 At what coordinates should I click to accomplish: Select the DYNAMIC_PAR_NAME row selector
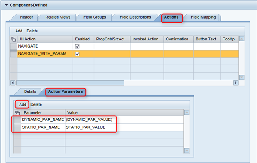17,120
